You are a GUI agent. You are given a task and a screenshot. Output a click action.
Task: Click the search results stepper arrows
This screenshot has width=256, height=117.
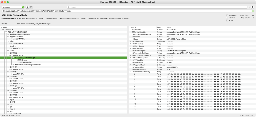click(249, 7)
